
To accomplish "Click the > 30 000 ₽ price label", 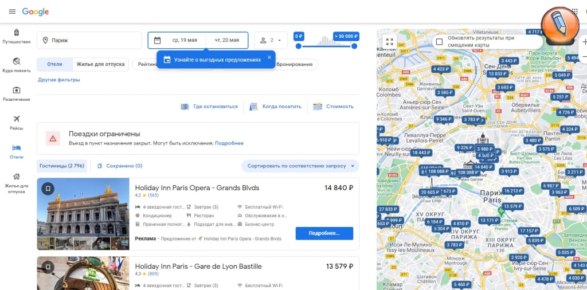I will pos(346,36).
